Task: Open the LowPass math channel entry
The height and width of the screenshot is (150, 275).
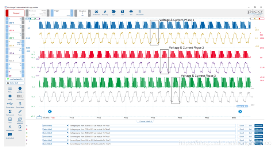Action: (15, 79)
